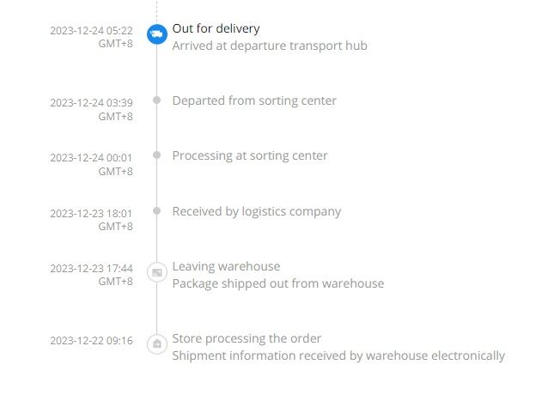Image resolution: width=554 pixels, height=413 pixels.
Task: Click the Leaving warehouse package icon
Action: click(x=157, y=272)
